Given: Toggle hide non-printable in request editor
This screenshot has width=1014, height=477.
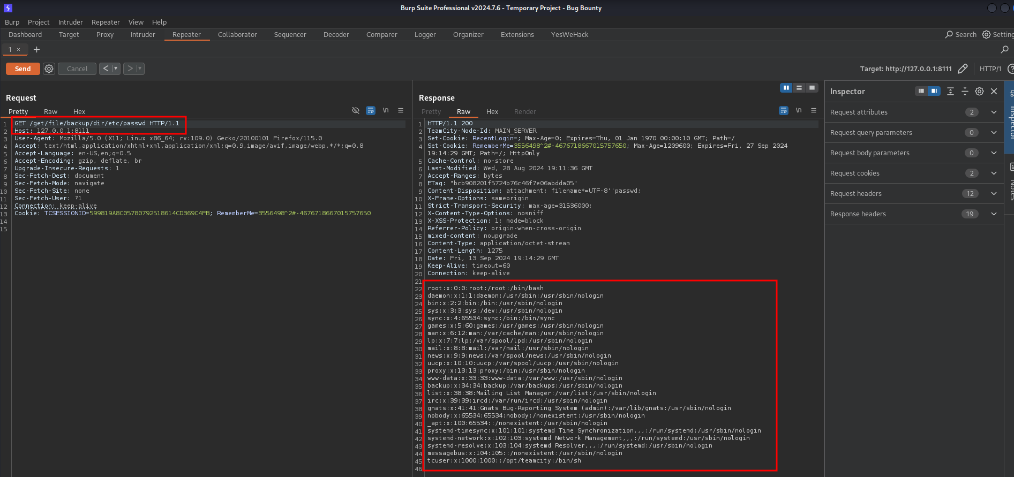Looking at the screenshot, I should tap(355, 110).
